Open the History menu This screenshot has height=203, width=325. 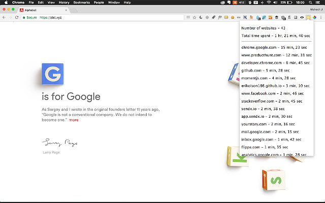pos(64,3)
